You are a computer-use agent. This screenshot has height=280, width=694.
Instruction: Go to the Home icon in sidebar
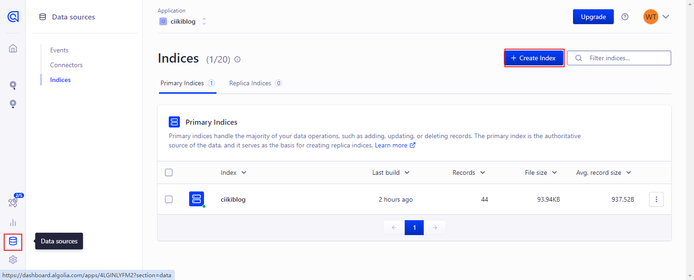pyautogui.click(x=13, y=48)
